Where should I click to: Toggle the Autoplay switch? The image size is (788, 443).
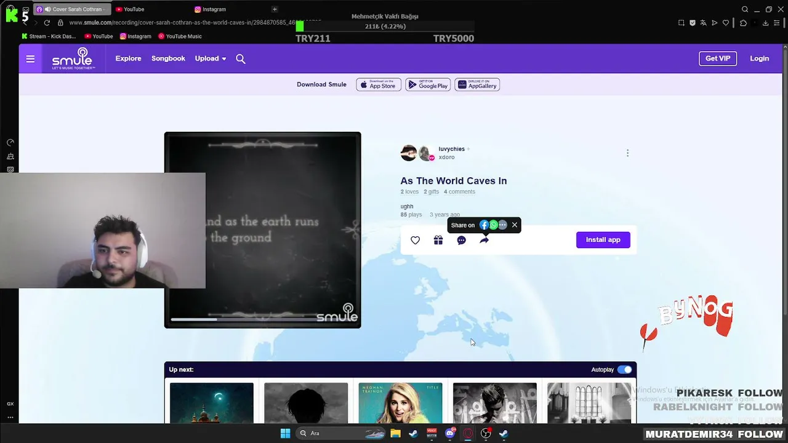pyautogui.click(x=624, y=370)
